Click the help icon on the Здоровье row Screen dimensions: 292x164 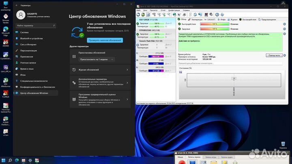[284, 29]
